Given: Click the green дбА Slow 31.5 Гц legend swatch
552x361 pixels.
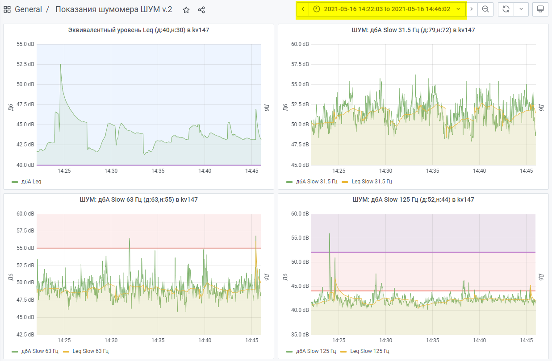Looking at the screenshot, I should [290, 182].
